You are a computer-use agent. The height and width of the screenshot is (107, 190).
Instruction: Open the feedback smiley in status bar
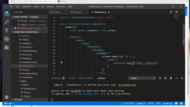pyautogui.click(x=176, y=103)
